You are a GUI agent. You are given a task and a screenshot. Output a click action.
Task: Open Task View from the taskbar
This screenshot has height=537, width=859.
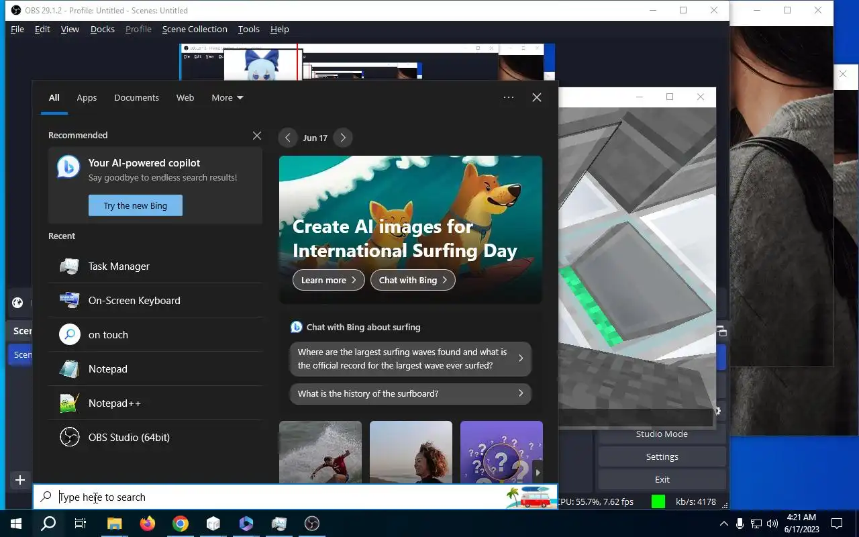tap(81, 524)
